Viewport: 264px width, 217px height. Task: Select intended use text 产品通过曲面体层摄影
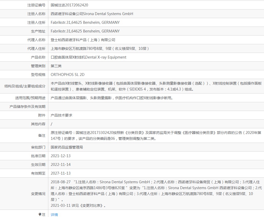pos(112,98)
